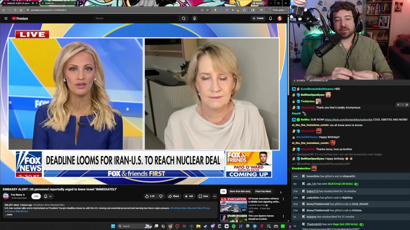
Task: Click the Fox News live video player
Action: coord(144,104)
